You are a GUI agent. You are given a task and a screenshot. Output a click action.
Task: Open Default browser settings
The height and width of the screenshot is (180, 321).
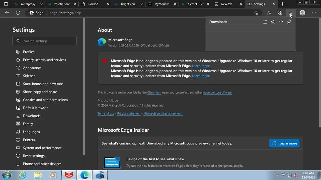coord(35,108)
